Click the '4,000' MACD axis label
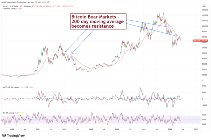Viewport: 211px width, 140px height. tap(204, 92)
